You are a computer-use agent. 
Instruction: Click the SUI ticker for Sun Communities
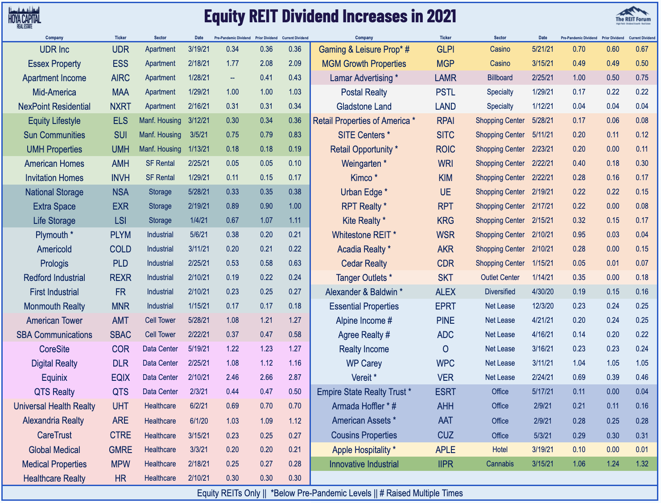pyautogui.click(x=120, y=135)
